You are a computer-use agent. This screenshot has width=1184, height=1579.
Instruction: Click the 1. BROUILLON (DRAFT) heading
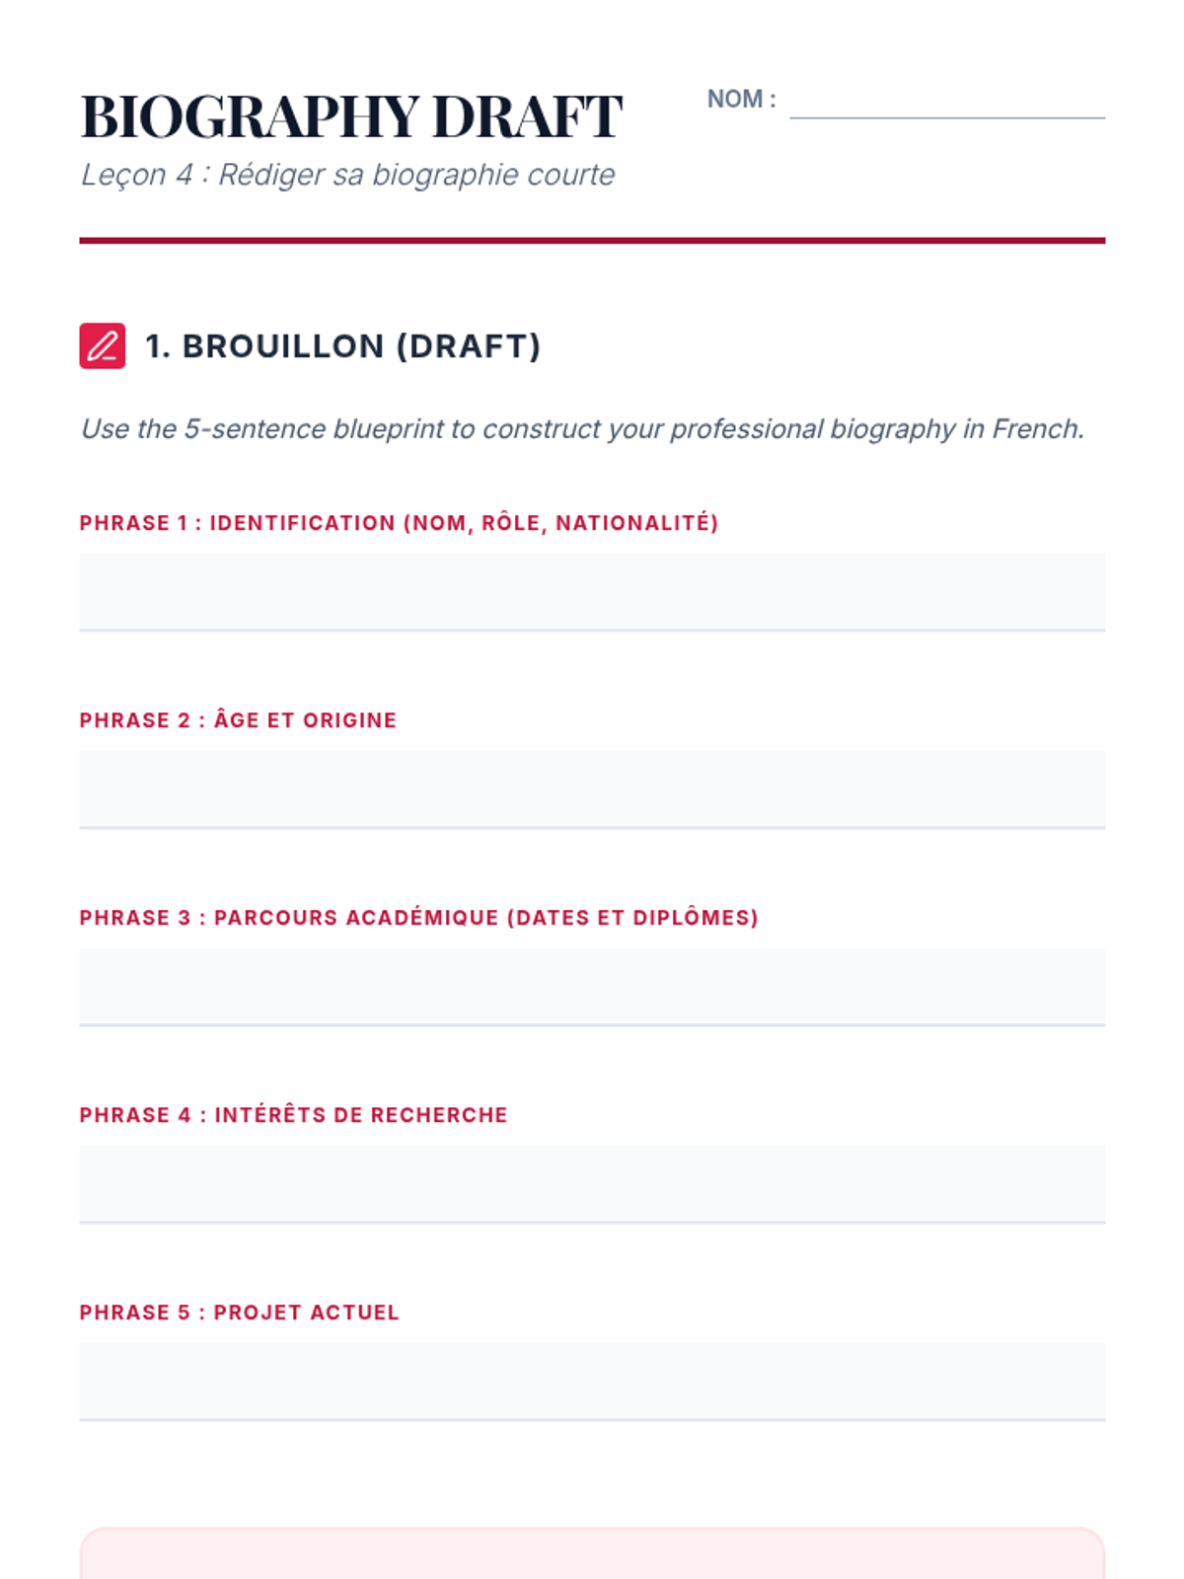click(x=342, y=346)
